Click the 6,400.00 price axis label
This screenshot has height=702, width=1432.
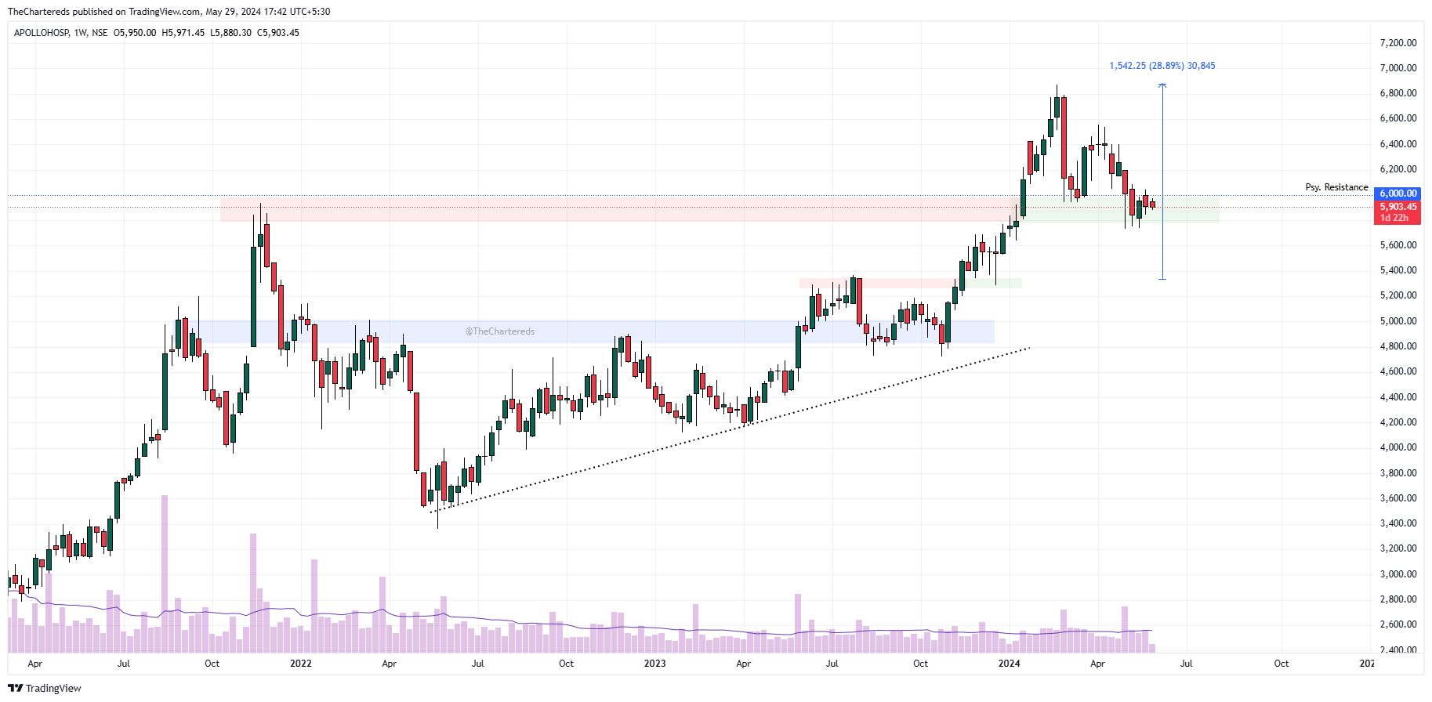coord(1398,144)
